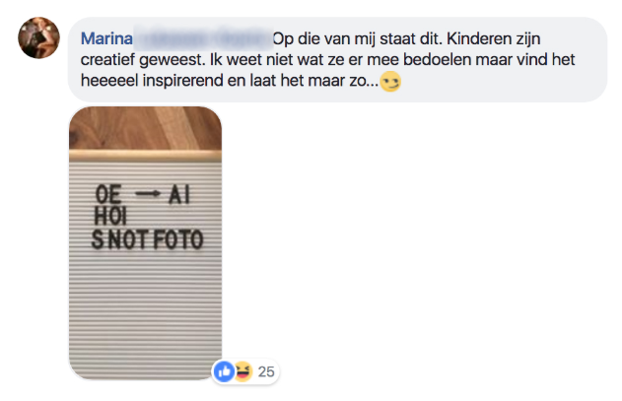Click the arrow symbol on the letter board
The width and height of the screenshot is (622, 401).
tap(148, 193)
